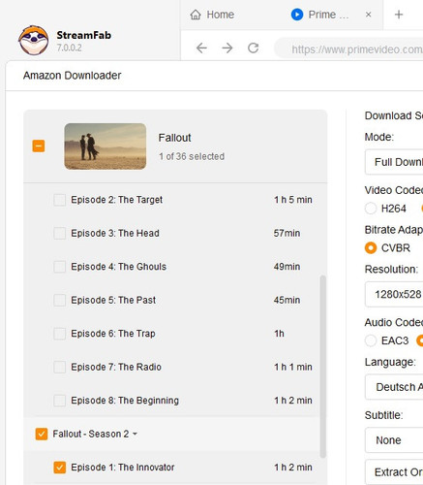Check Episode 7: The Radio
The image size is (423, 485).
(x=60, y=367)
